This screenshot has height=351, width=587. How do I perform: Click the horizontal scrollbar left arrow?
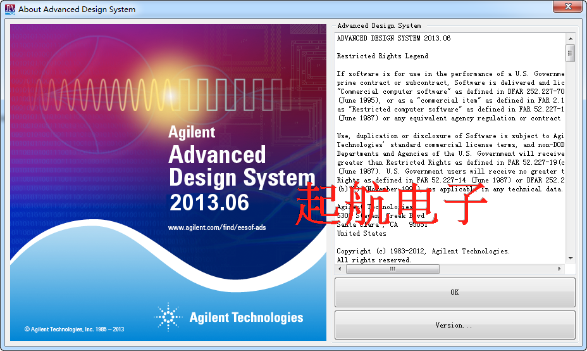340,269
